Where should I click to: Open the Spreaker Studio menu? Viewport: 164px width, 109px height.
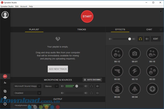point(7,6)
